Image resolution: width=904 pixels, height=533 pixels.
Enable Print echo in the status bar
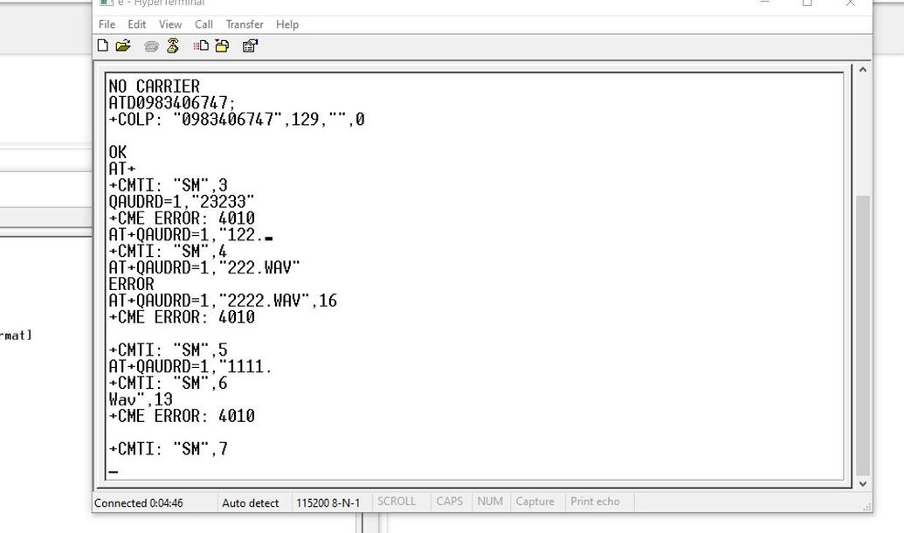coord(597,501)
